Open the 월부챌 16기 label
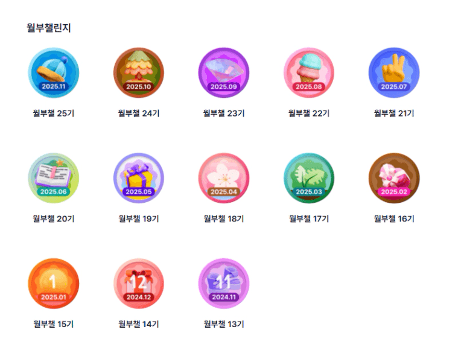Screen dimensions: 458x350 pos(394,219)
